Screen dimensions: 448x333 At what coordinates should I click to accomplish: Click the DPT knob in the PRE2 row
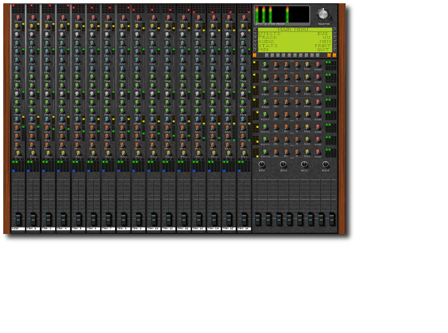tap(286, 77)
